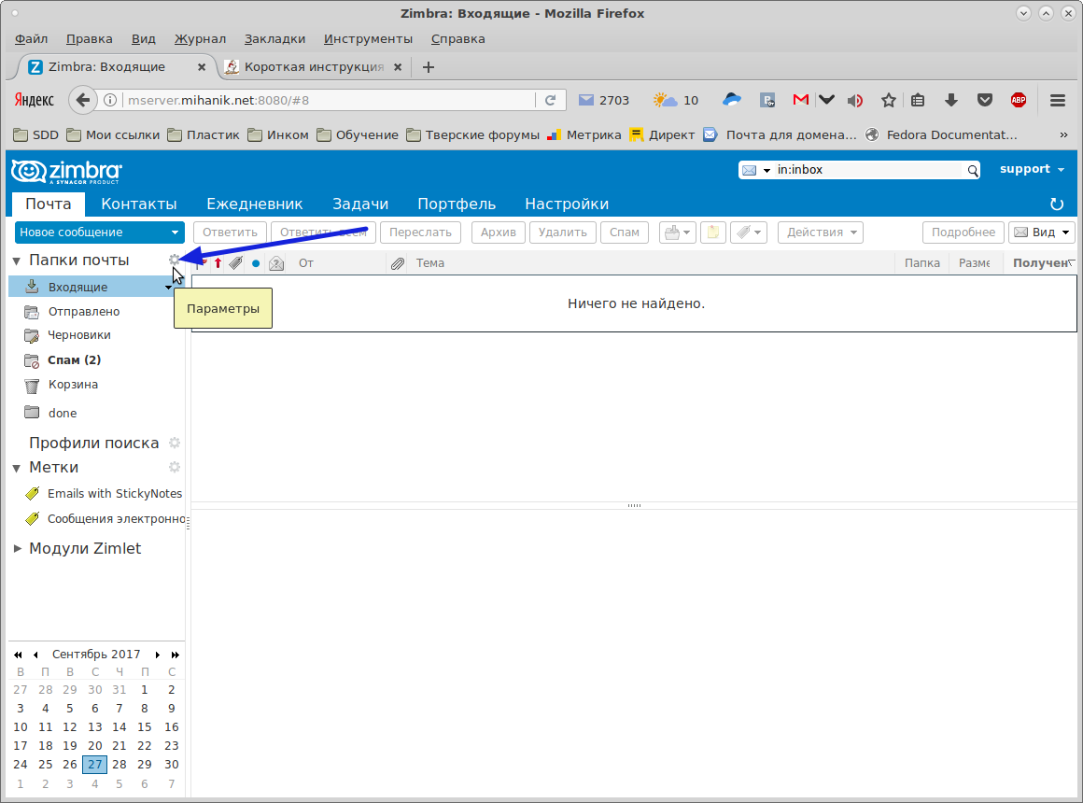Reload page with address bar reload icon
The width and height of the screenshot is (1083, 803).
pyautogui.click(x=551, y=100)
